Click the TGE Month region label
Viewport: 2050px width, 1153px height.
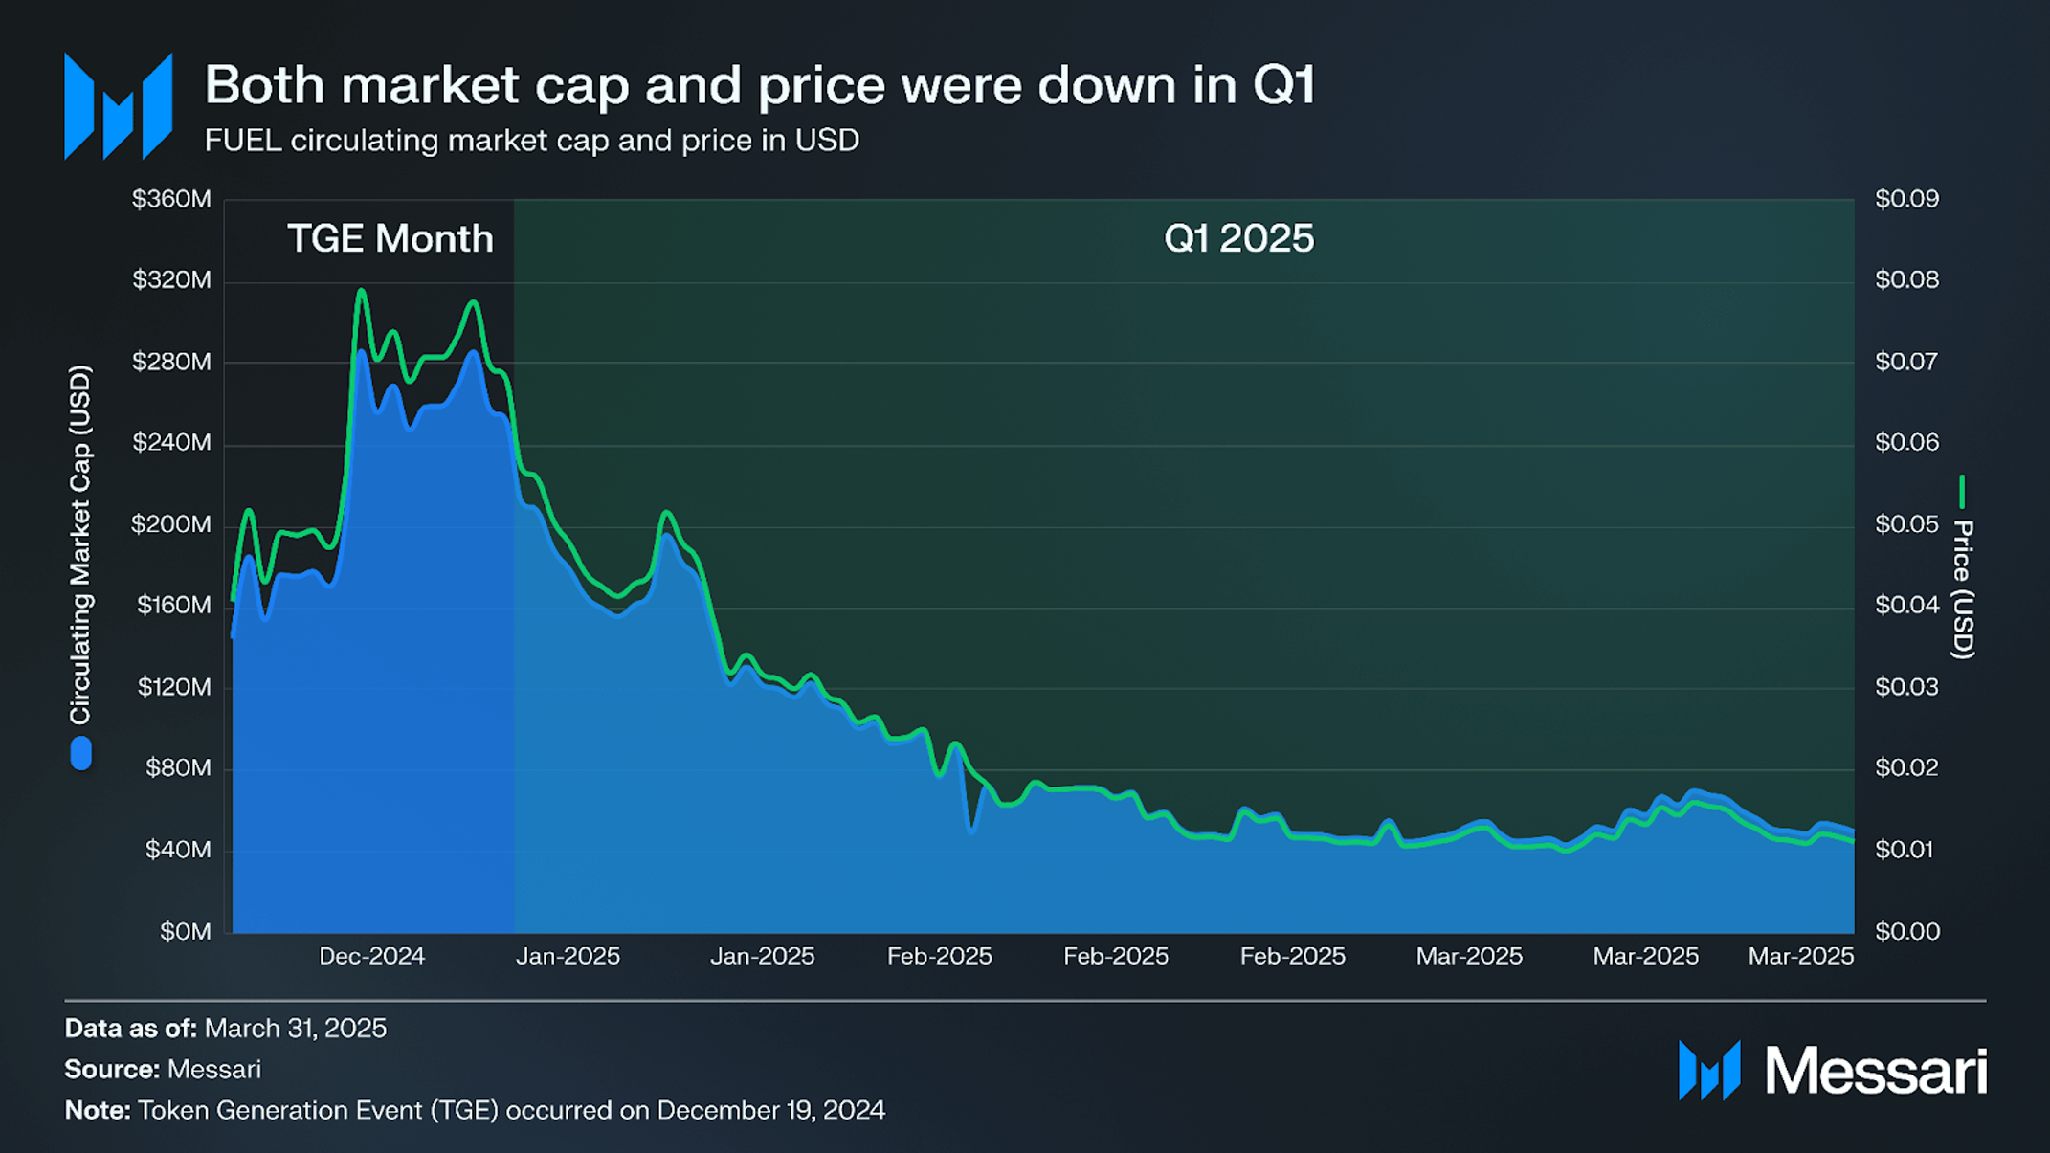click(390, 238)
